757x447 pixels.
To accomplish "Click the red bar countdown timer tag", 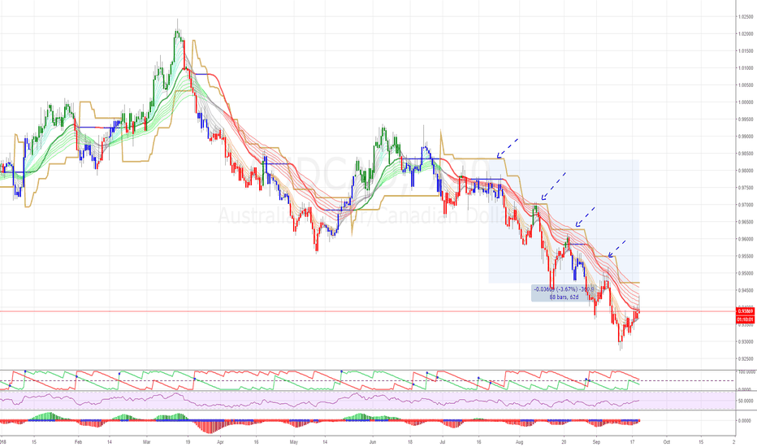I will (x=746, y=319).
